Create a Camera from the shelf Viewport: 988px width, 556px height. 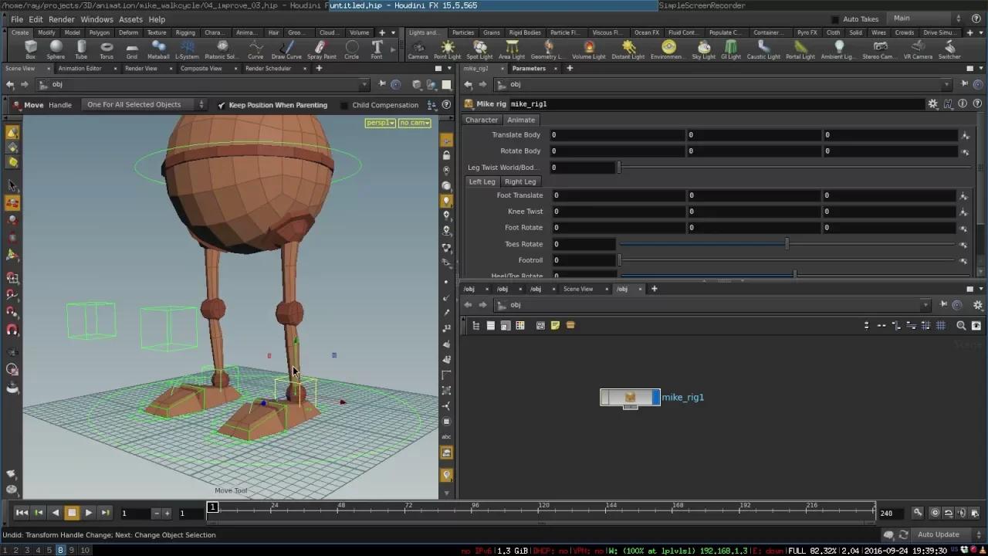click(418, 50)
